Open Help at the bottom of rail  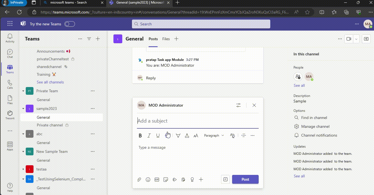(10, 187)
